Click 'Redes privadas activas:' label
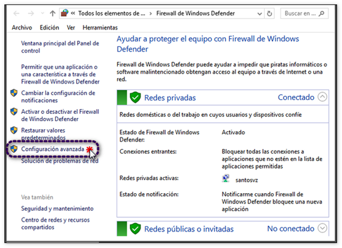Screen dimensions: 342x248 point(149,178)
